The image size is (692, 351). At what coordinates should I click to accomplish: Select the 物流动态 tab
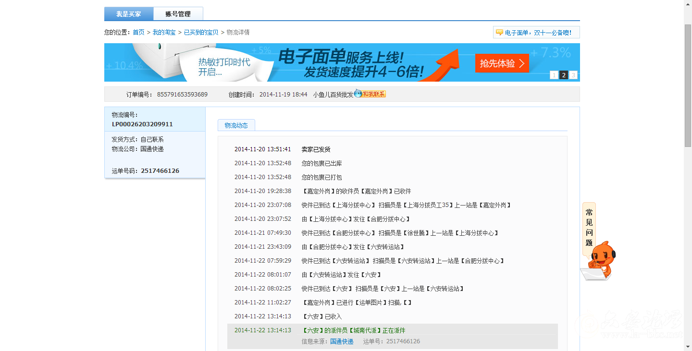236,125
